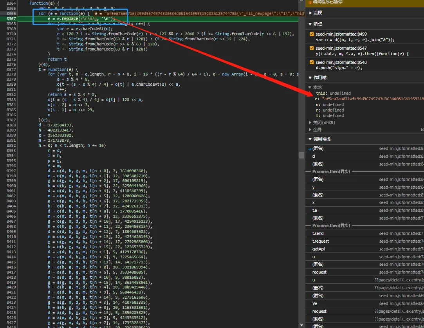
Task: Toggle the breakpoint checkbox for line 8548
Action: coord(312,62)
